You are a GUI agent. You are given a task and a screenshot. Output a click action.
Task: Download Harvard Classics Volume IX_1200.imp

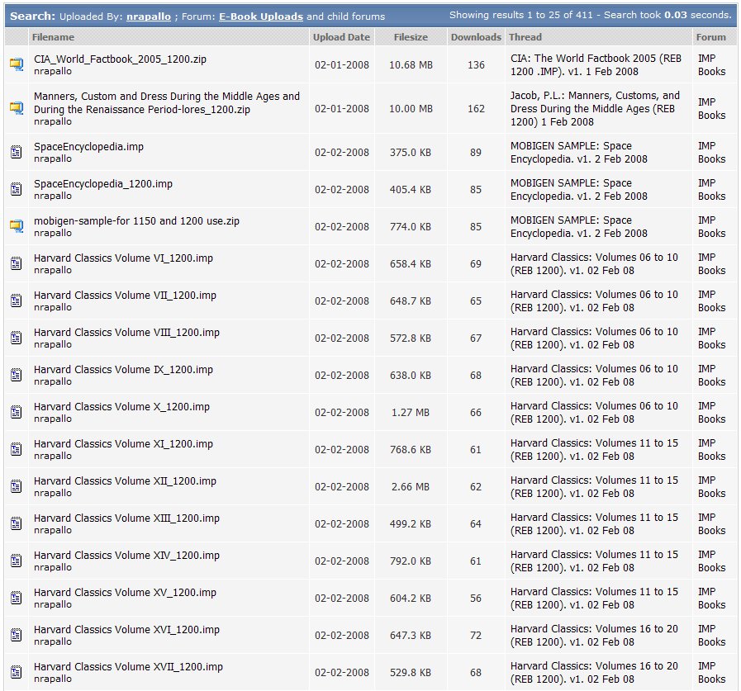(x=123, y=370)
